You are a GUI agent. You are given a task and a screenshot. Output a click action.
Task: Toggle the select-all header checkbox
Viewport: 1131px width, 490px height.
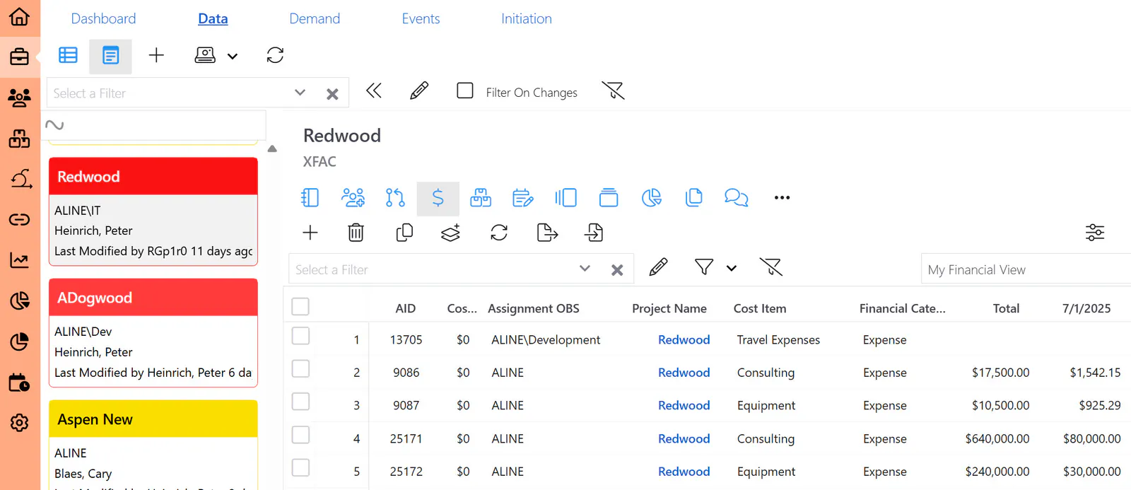pyautogui.click(x=300, y=306)
